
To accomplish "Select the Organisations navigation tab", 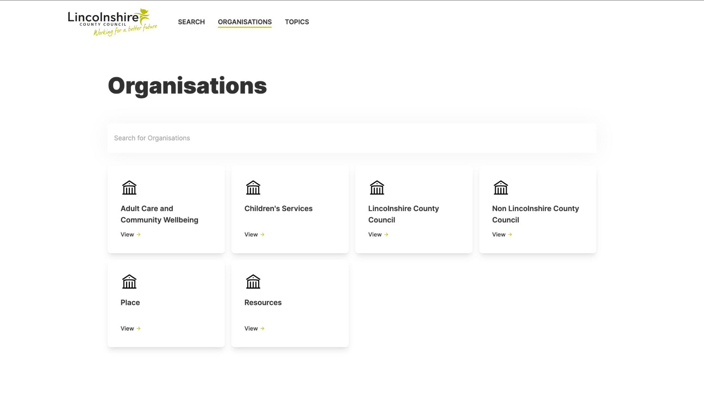I will pyautogui.click(x=245, y=22).
